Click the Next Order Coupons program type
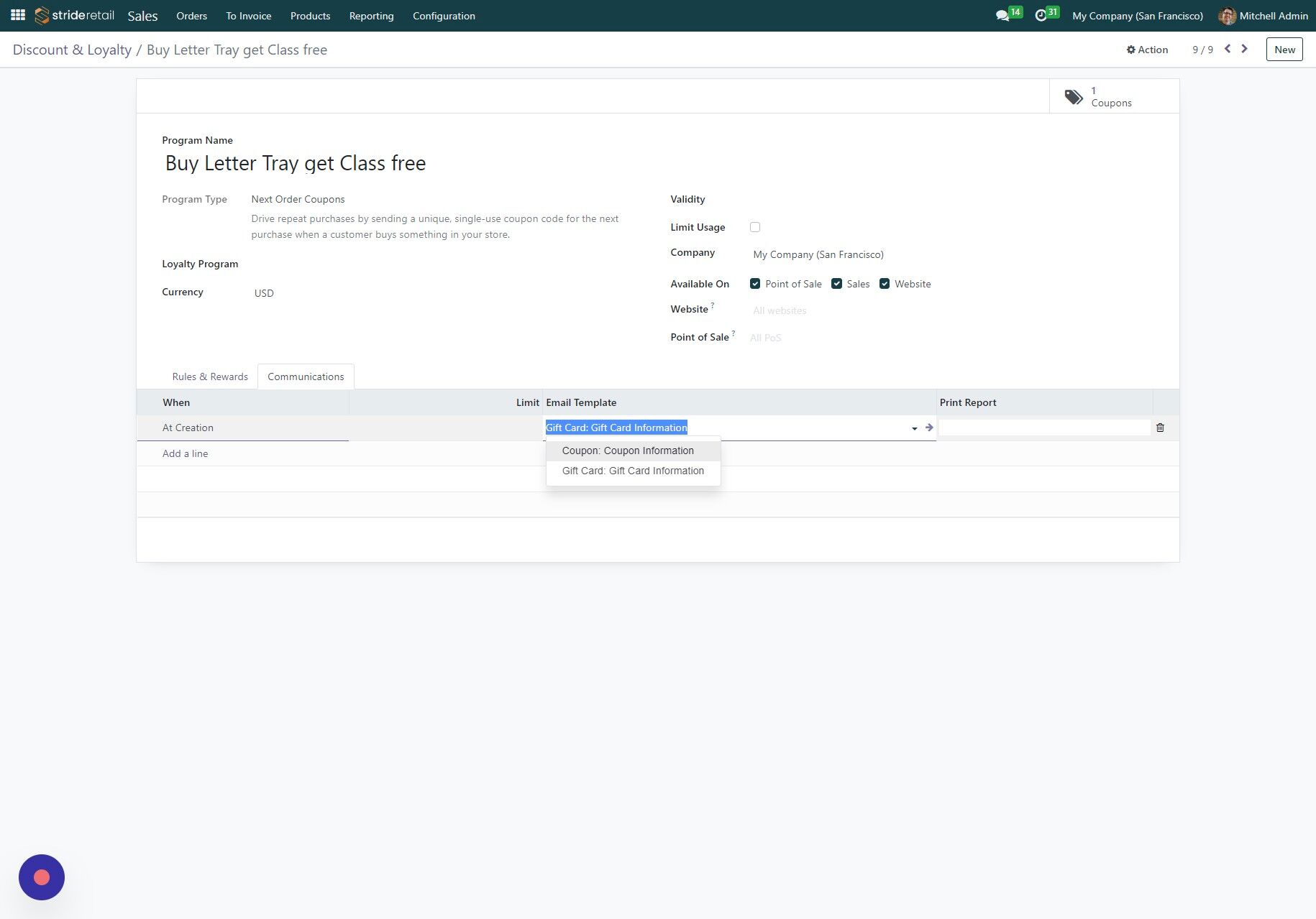The width and height of the screenshot is (1316, 919). (x=298, y=199)
